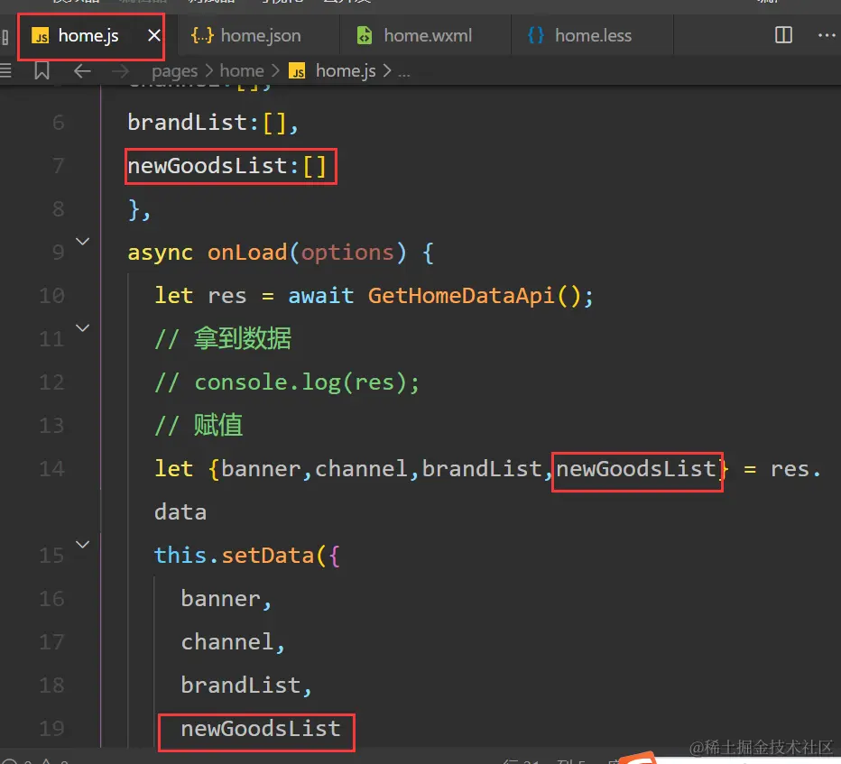Select the home folder breadcrumb segment
The width and height of the screenshot is (841, 764).
242,70
